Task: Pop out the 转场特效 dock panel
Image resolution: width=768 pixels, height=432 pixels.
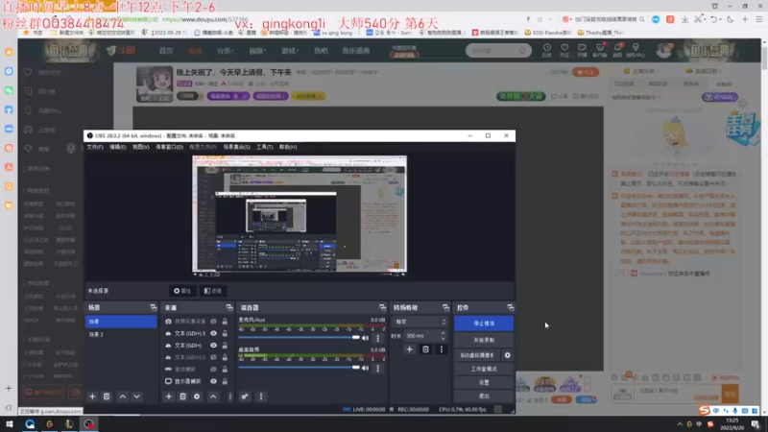Action: (x=445, y=307)
